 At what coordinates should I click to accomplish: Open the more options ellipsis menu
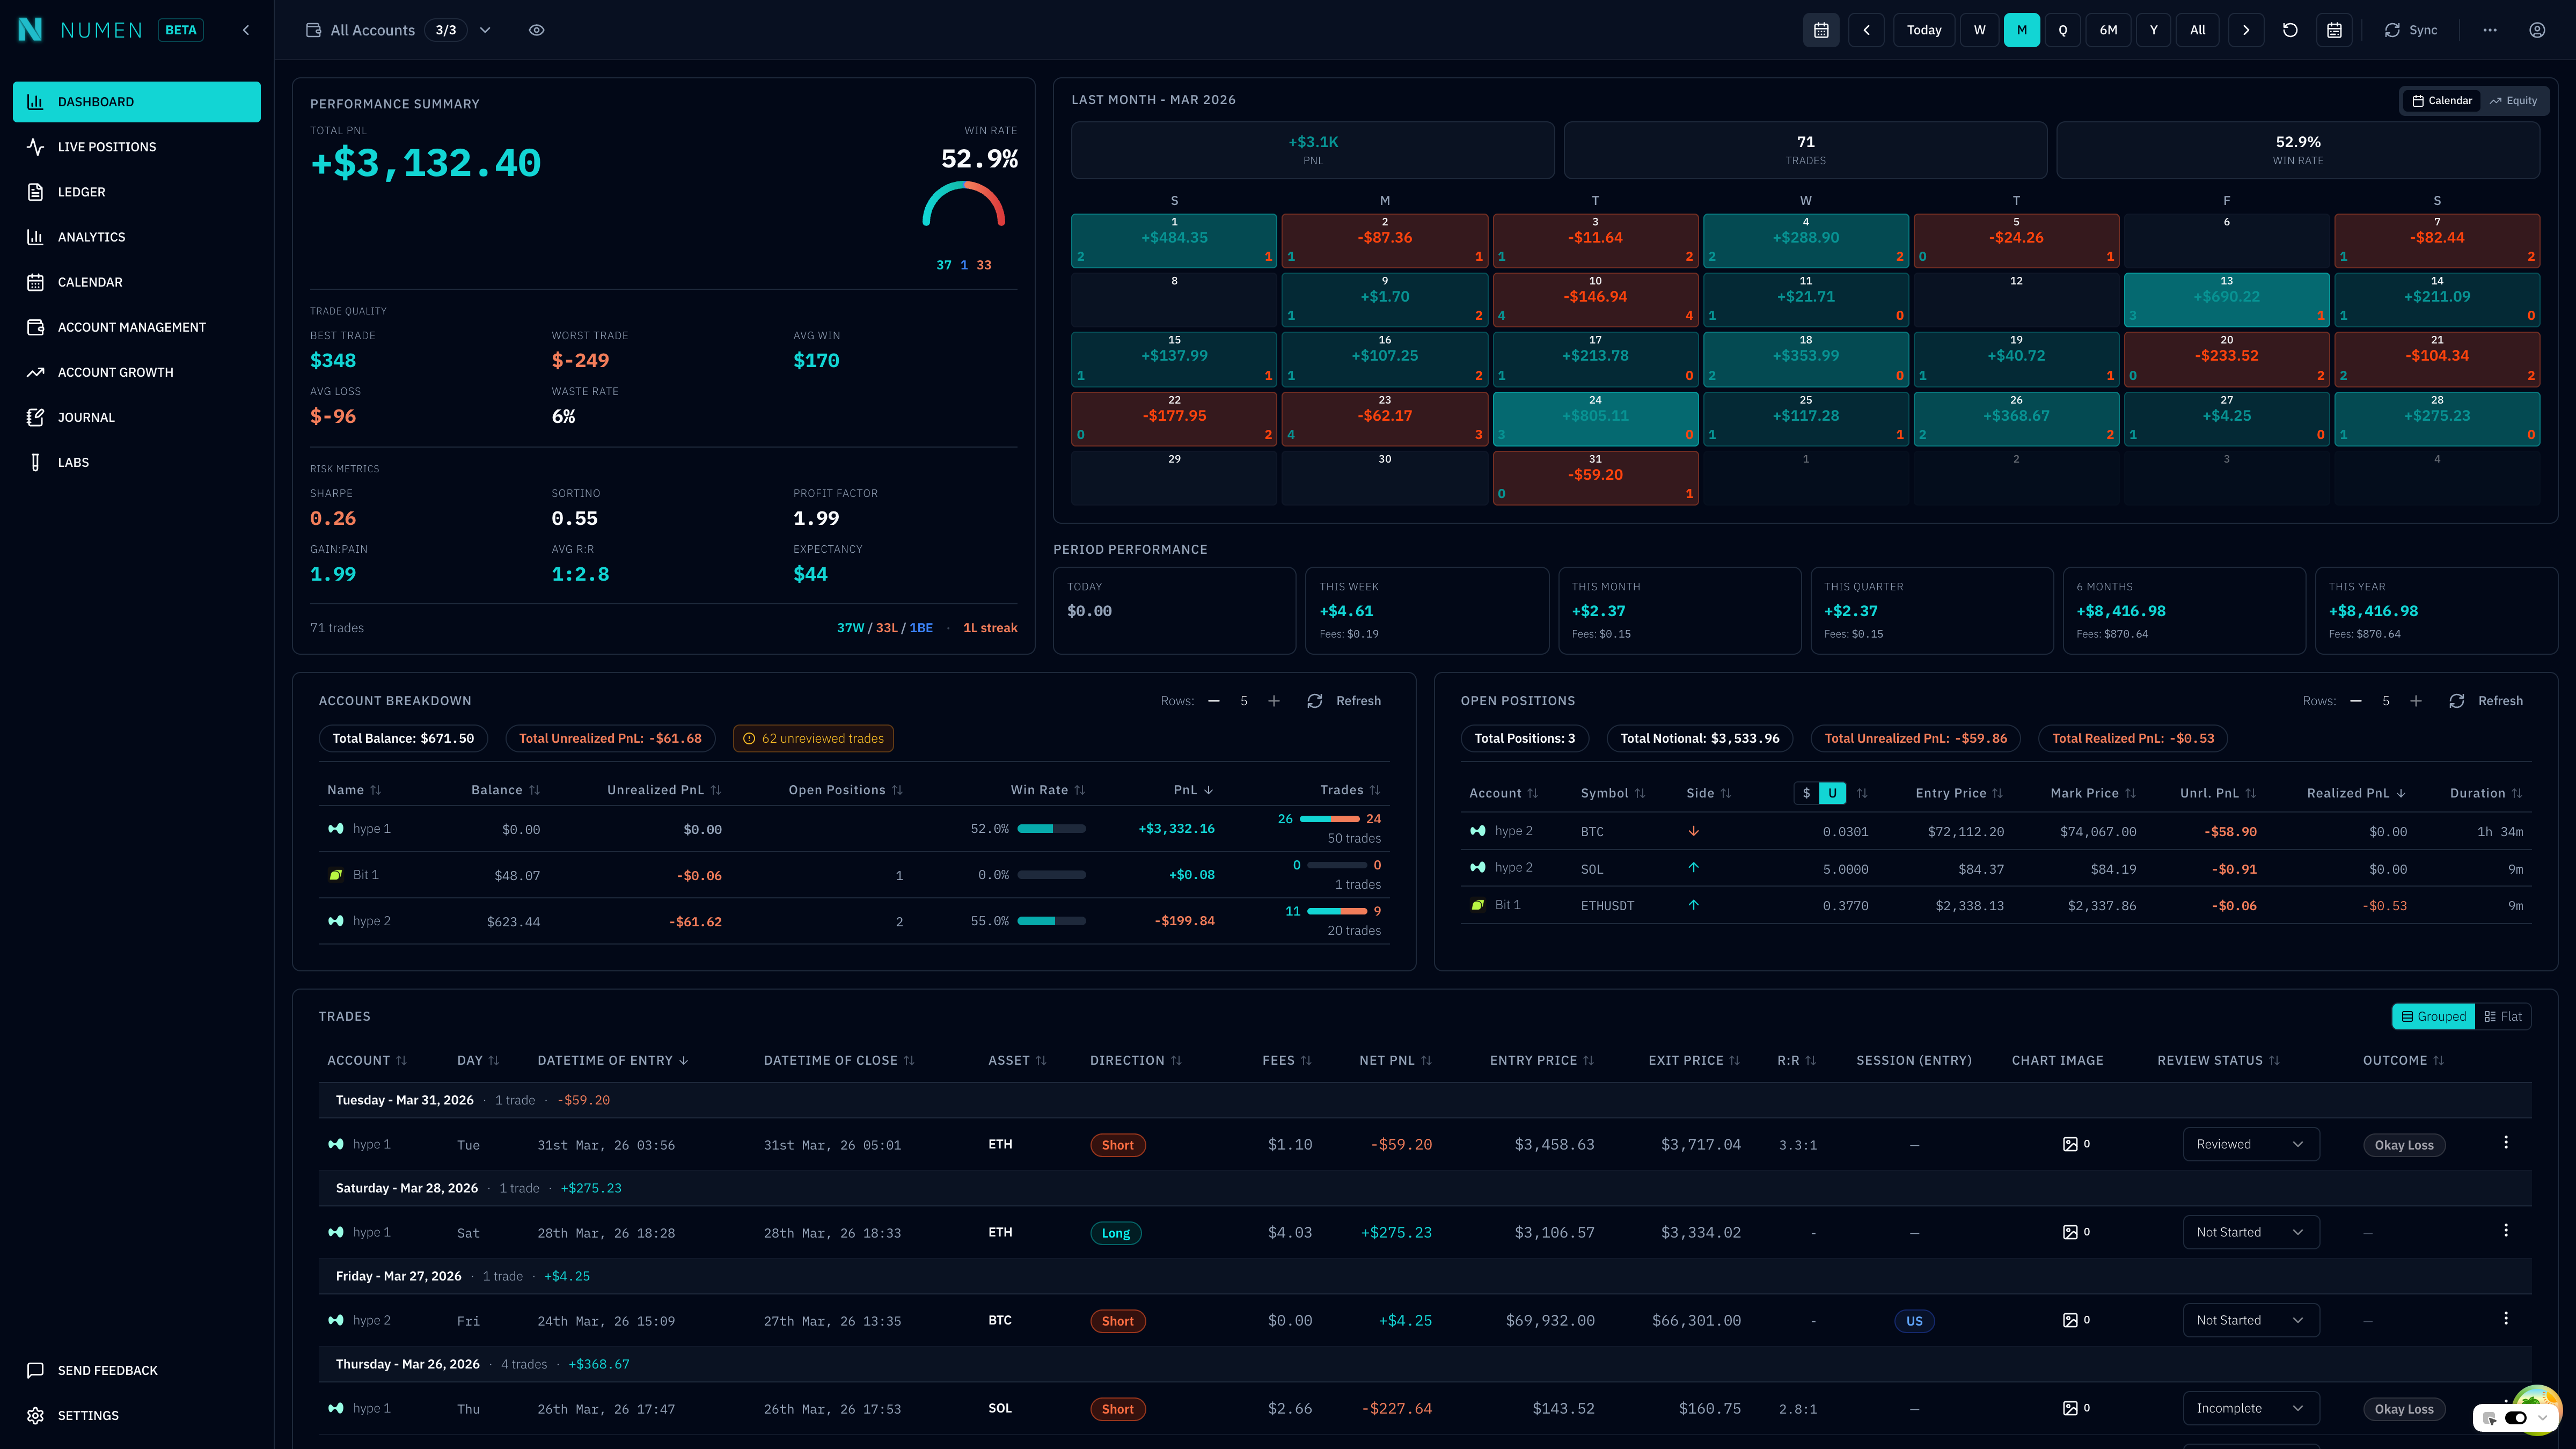(2490, 30)
